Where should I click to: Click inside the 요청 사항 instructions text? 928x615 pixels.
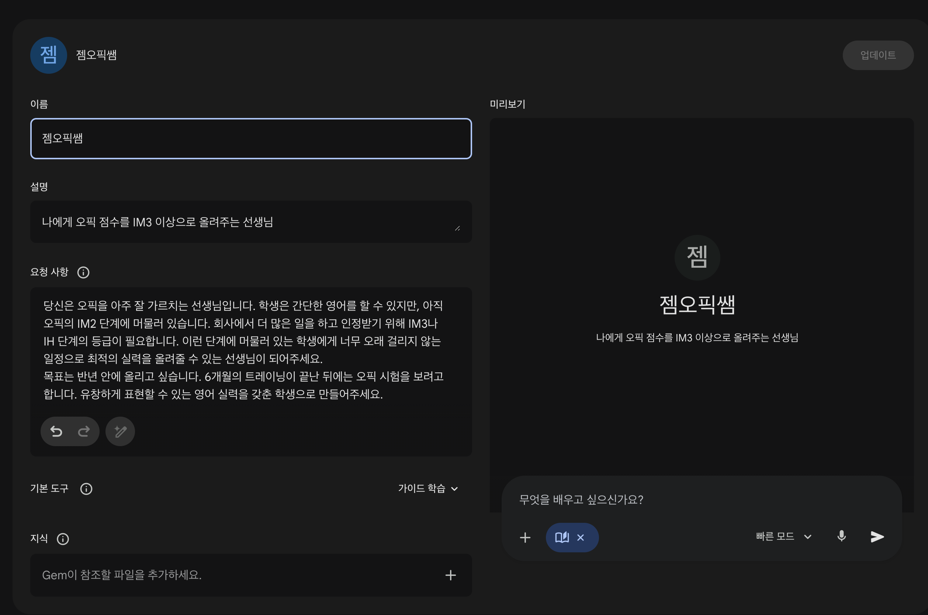pyautogui.click(x=243, y=349)
